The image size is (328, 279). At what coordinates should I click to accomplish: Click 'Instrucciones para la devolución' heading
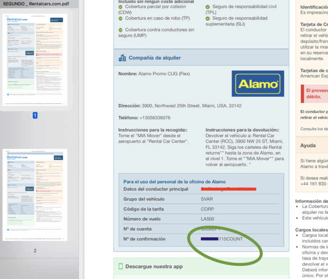click(242, 130)
